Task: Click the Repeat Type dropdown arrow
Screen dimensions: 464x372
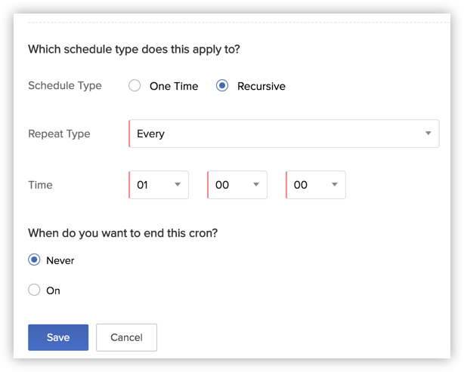Action: click(428, 134)
